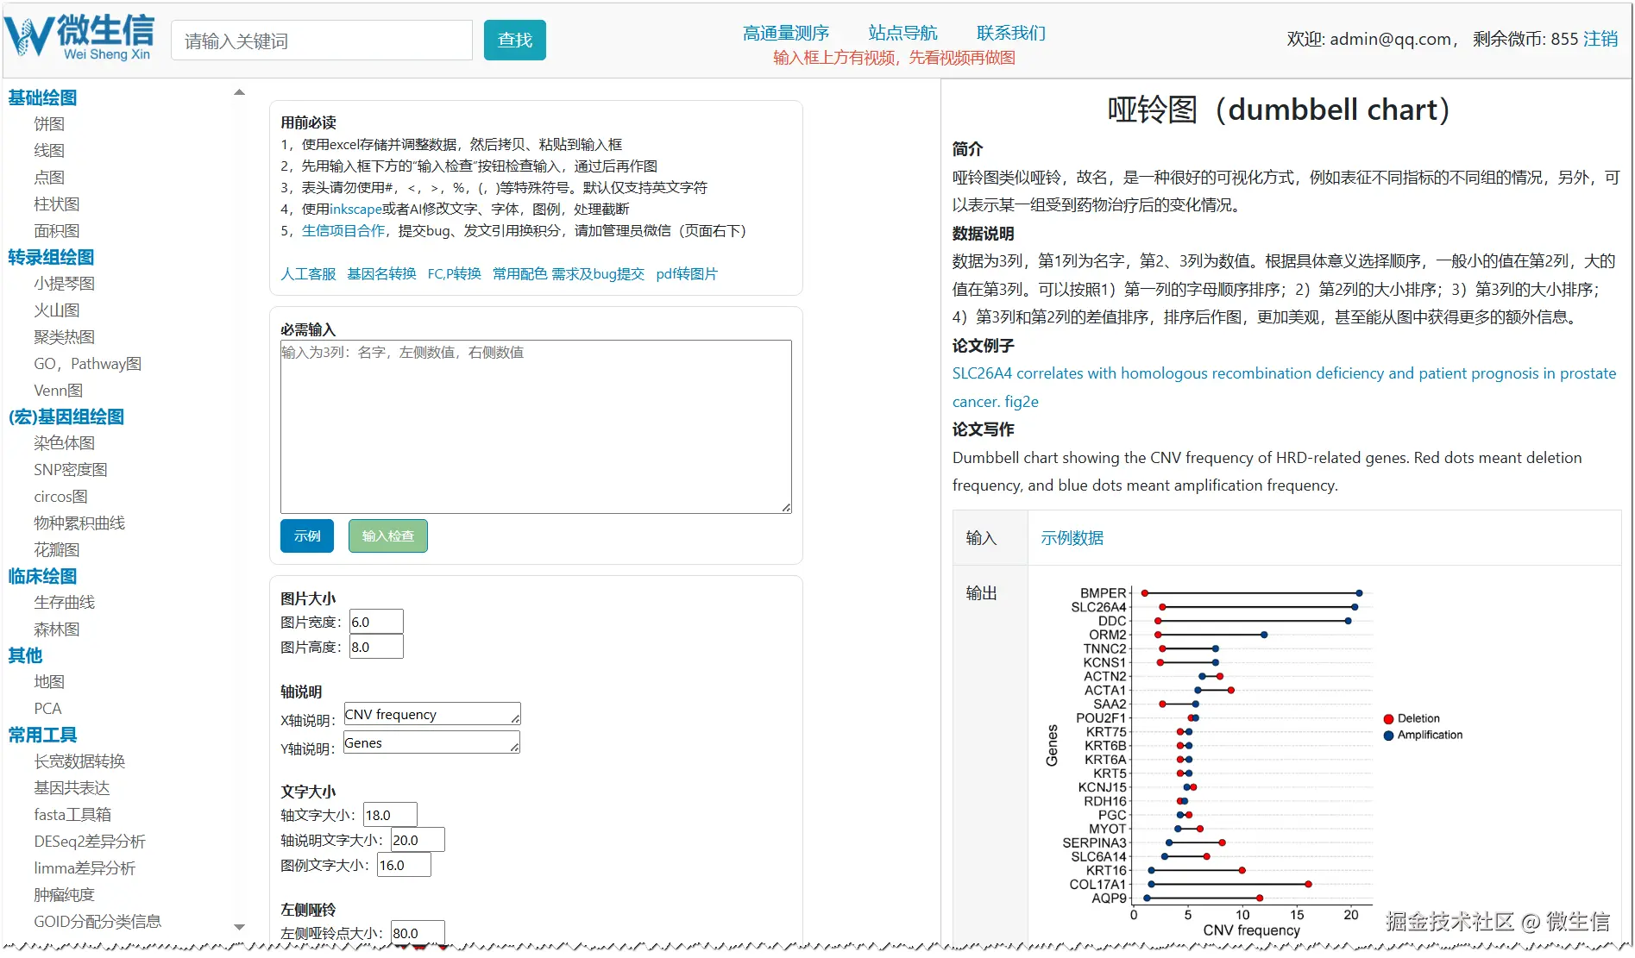Click the 轴说明文字大小 input field
The width and height of the screenshot is (1635, 958).
pyautogui.click(x=418, y=840)
